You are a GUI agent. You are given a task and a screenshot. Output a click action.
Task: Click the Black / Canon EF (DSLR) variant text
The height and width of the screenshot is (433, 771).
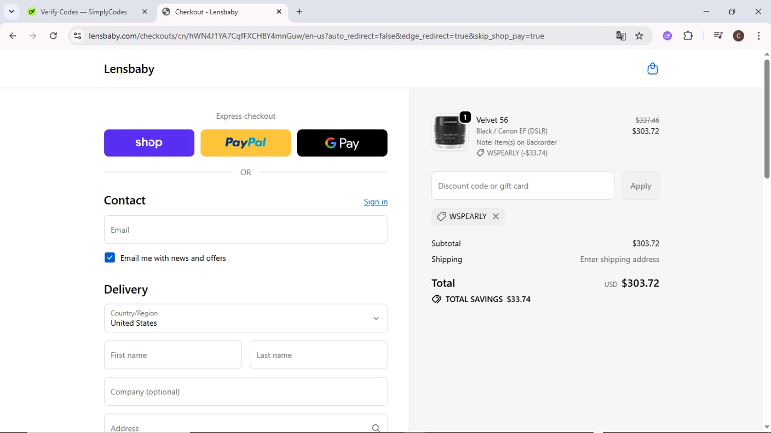[511, 131]
